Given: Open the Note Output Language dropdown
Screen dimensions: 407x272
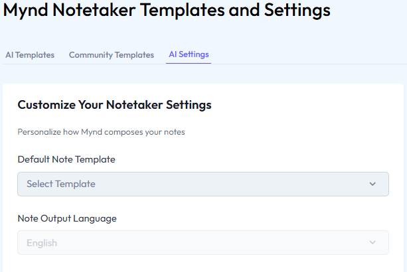Looking at the screenshot, I should point(203,243).
